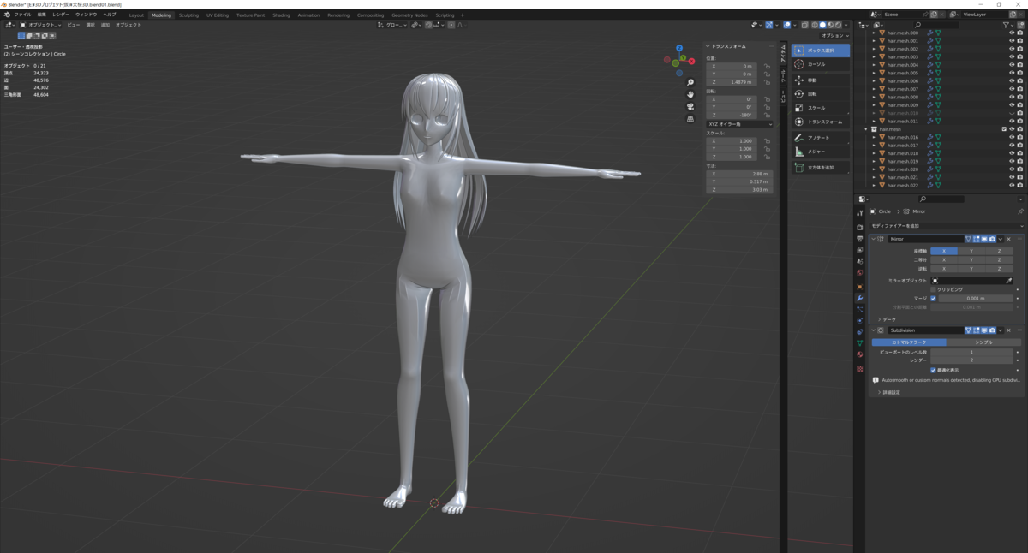Click the Z location field showing 1.4879 m
This screenshot has height=553, width=1028.
point(732,82)
